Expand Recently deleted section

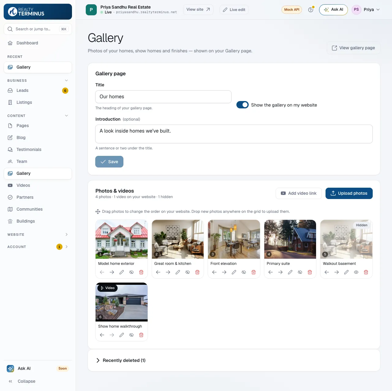click(x=121, y=360)
